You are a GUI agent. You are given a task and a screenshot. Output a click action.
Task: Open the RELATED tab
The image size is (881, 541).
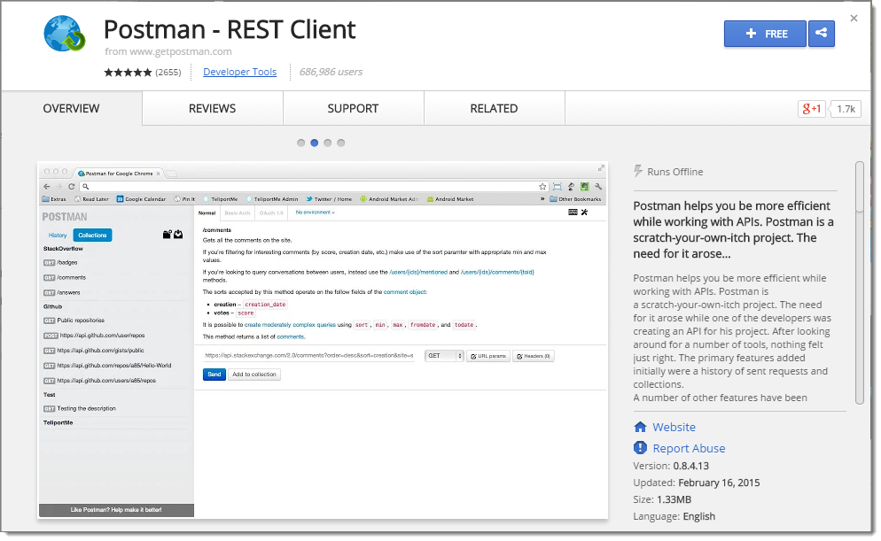(495, 108)
